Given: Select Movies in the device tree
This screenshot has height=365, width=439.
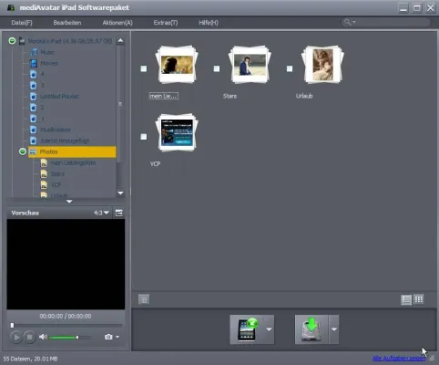Looking at the screenshot, I should (x=49, y=63).
